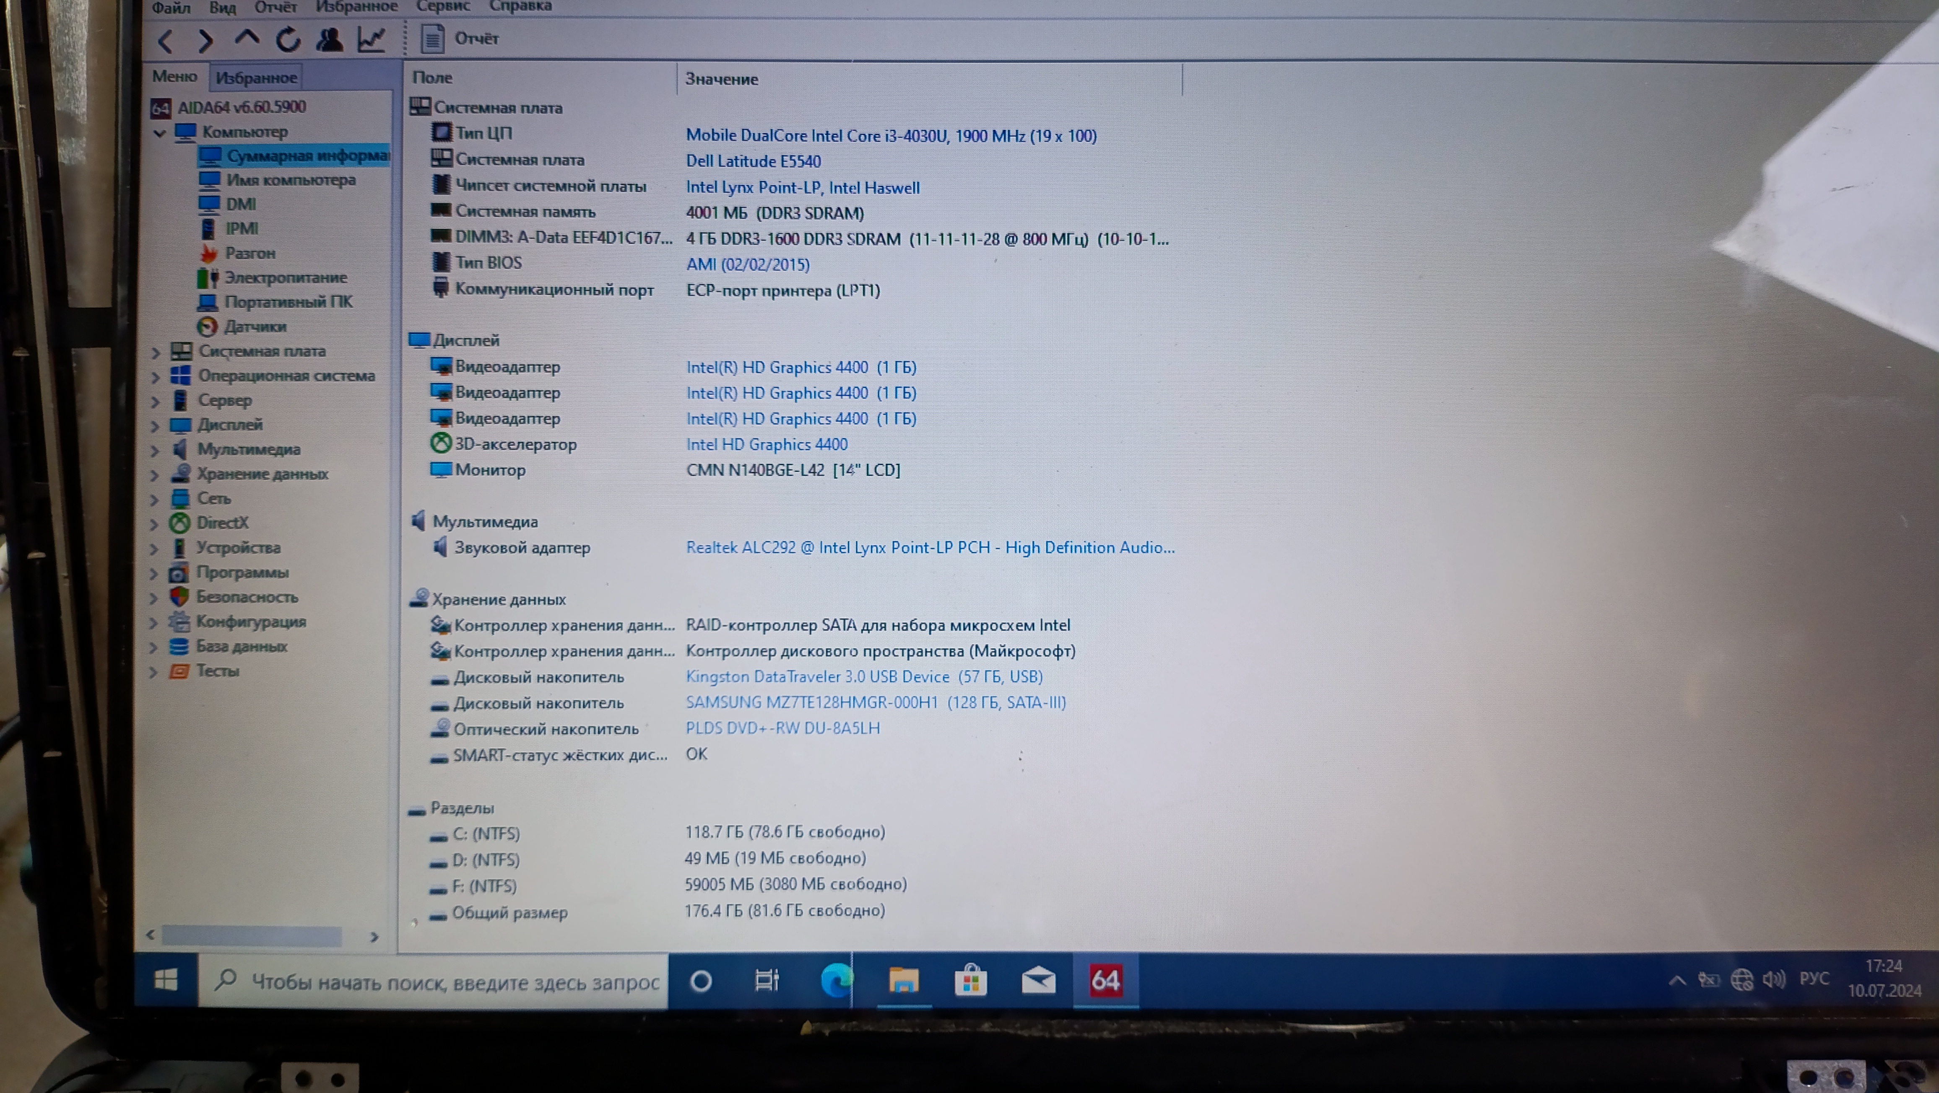
Task: Open the Файл menu
Action: pyautogui.click(x=171, y=8)
